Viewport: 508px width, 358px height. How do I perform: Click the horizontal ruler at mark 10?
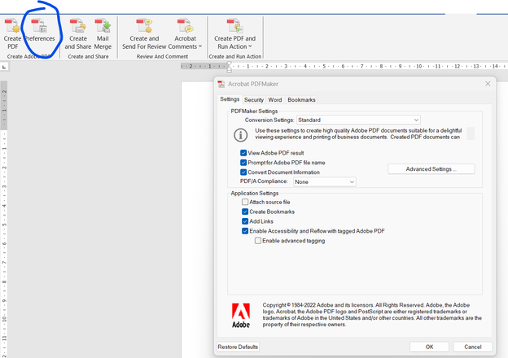click(x=419, y=67)
